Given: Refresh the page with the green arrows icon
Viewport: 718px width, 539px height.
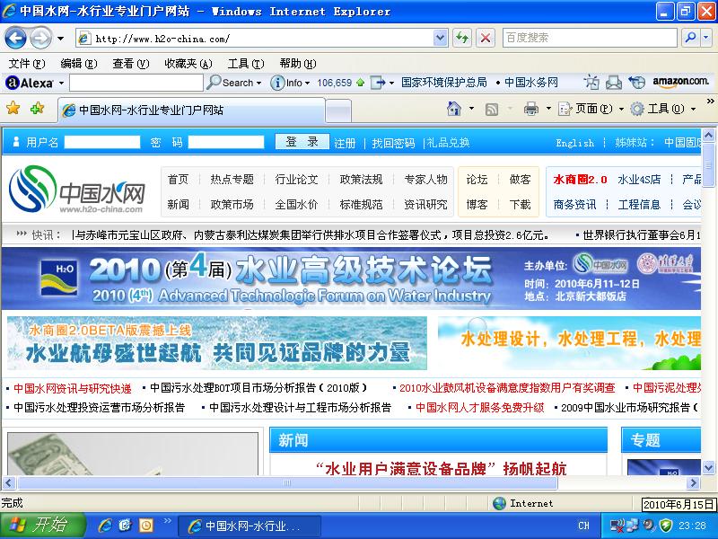Looking at the screenshot, I should (x=462, y=38).
